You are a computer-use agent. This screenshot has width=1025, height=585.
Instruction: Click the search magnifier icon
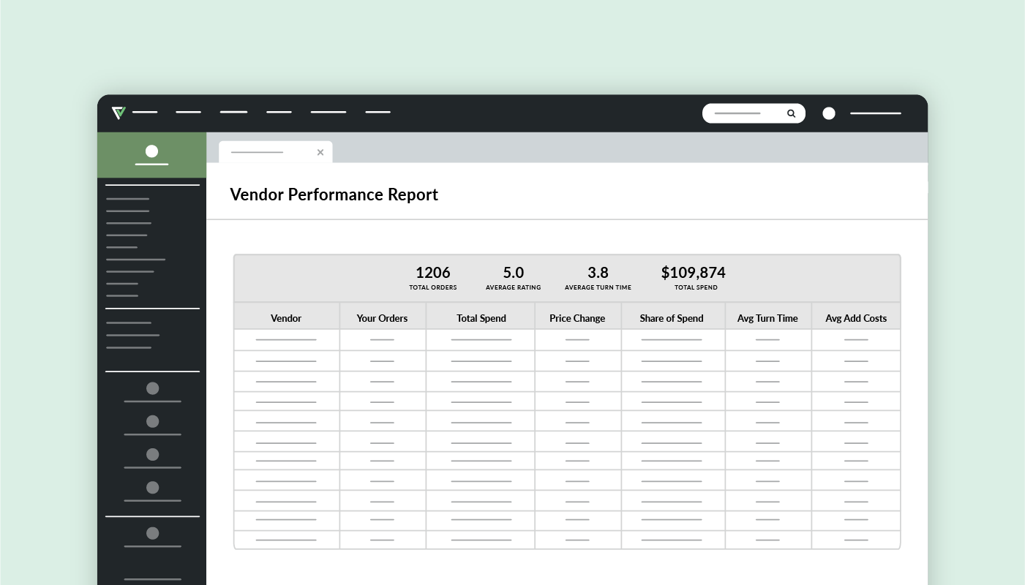791,113
